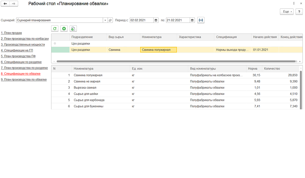The height and width of the screenshot is (178, 305).
Task: Select the Сырье для шейки row
Action: click(175, 94)
